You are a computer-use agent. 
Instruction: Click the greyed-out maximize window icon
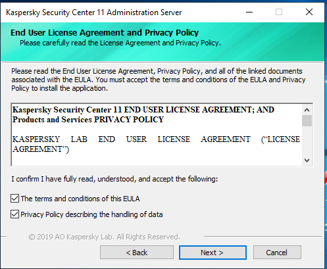(279, 12)
